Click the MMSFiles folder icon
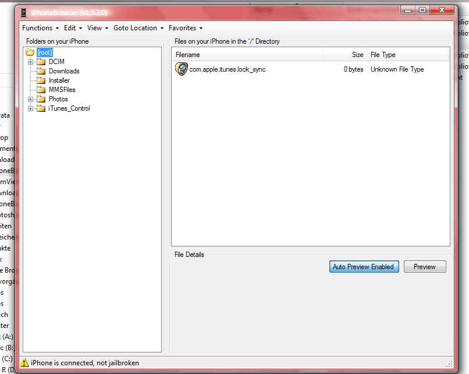Screen dimensions: 469x374 [x=41, y=90]
